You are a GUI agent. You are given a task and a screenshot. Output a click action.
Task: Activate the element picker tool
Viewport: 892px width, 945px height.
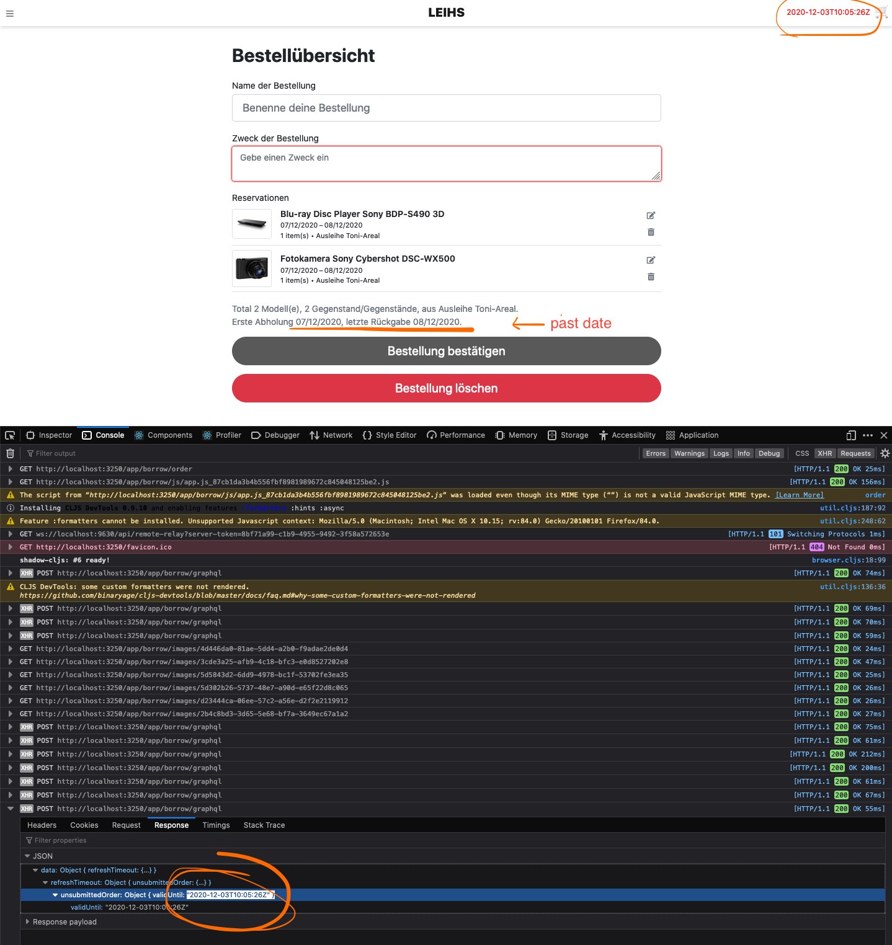[9, 435]
